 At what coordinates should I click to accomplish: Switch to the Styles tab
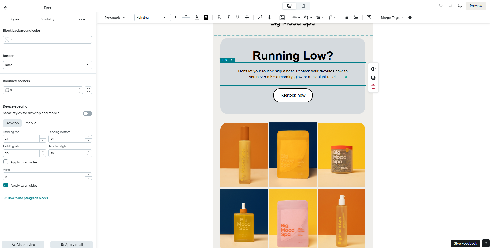(14, 19)
